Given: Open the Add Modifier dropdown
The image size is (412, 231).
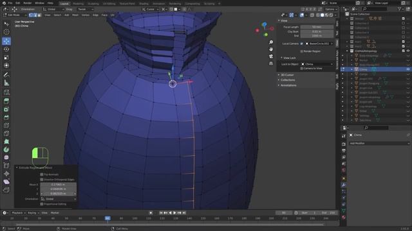Looking at the screenshot, I should 379,143.
